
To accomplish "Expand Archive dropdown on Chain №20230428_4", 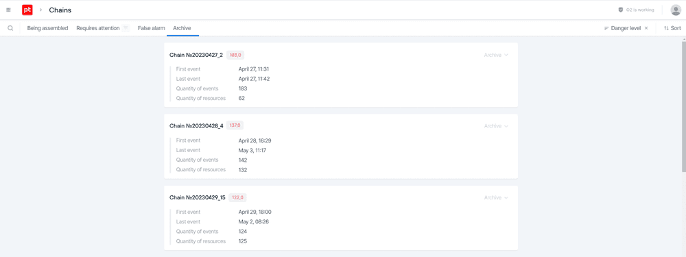I will 496,126.
